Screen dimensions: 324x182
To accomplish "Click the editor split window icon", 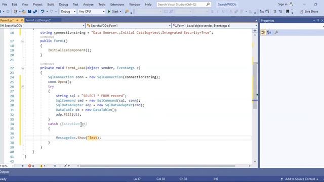I will click(255, 30).
